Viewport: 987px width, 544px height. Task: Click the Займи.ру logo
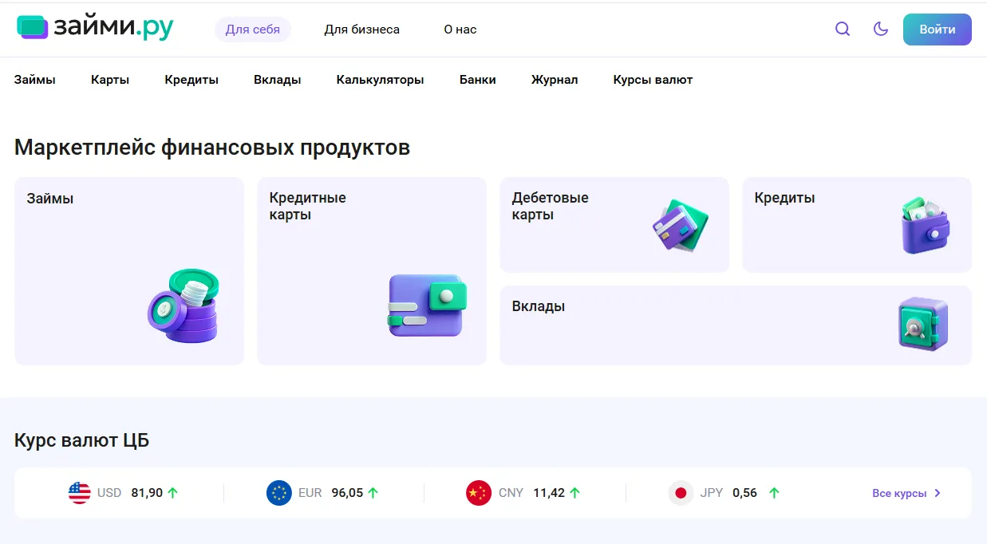click(95, 28)
